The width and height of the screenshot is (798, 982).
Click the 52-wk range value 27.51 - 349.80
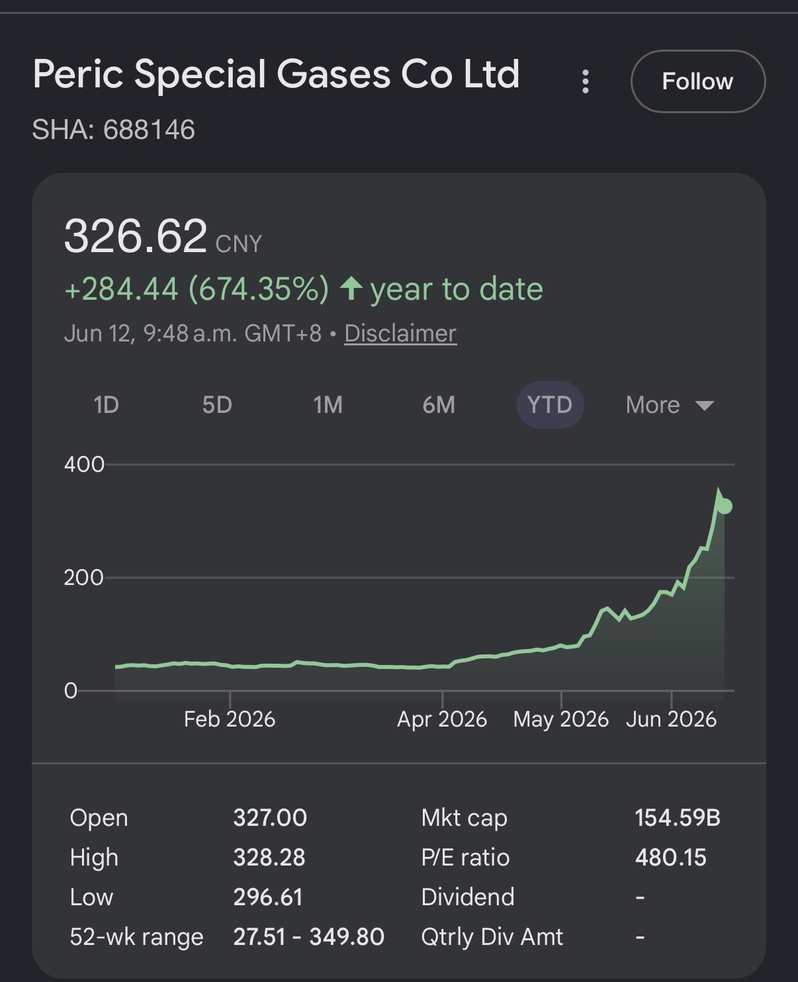pos(309,937)
